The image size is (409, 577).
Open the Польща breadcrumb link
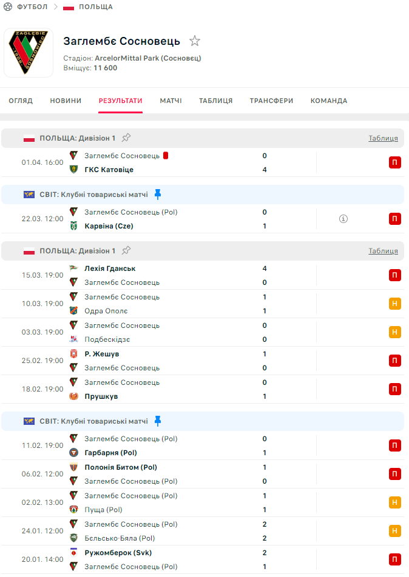pos(96,7)
